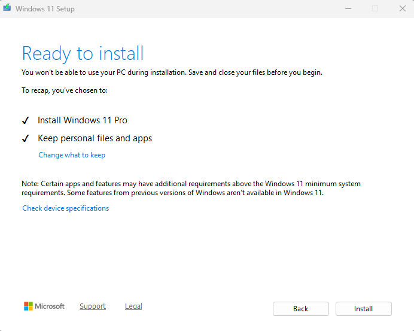This screenshot has width=414, height=331.
Task: Click the Note paragraph about additional requirements
Action: tap(191, 189)
